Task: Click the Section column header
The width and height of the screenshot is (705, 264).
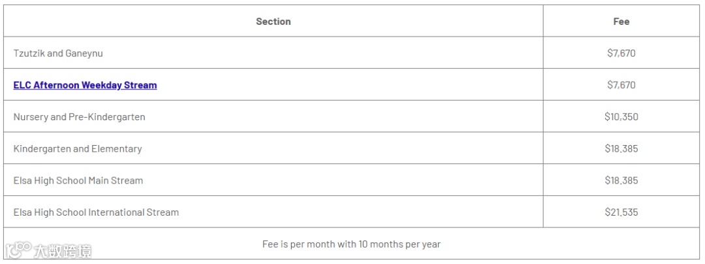Action: [273, 22]
